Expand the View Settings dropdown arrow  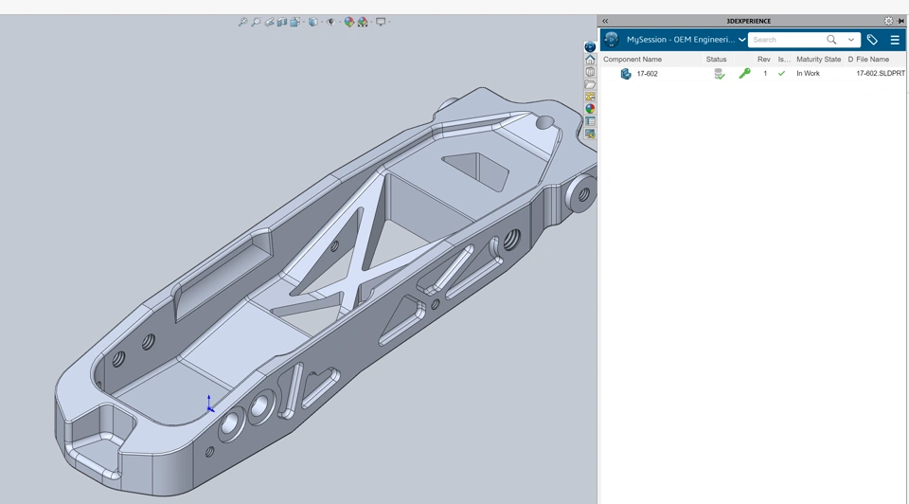[x=389, y=22]
